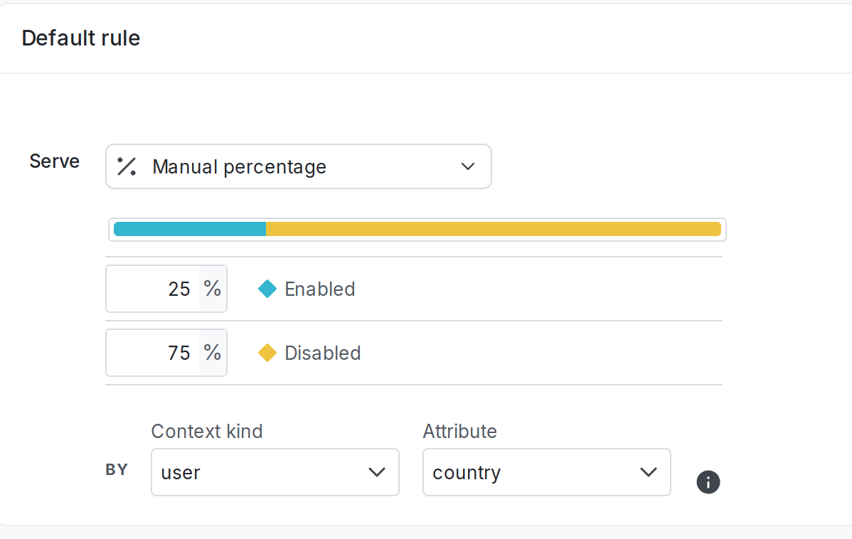Select the Default rule heading
Image resolution: width=852 pixels, height=539 pixels.
pos(80,38)
